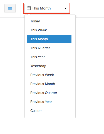The image size is (104, 134).
Task: Select Yesterday in the list
Action: click(x=49, y=66)
